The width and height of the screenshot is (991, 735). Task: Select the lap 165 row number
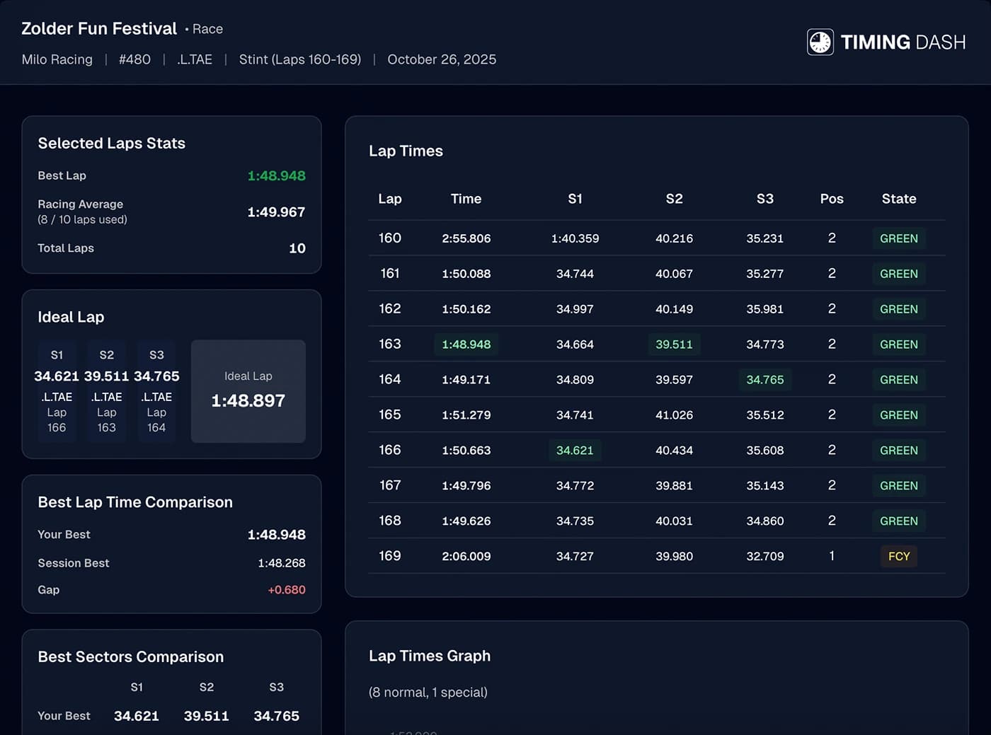pyautogui.click(x=389, y=415)
